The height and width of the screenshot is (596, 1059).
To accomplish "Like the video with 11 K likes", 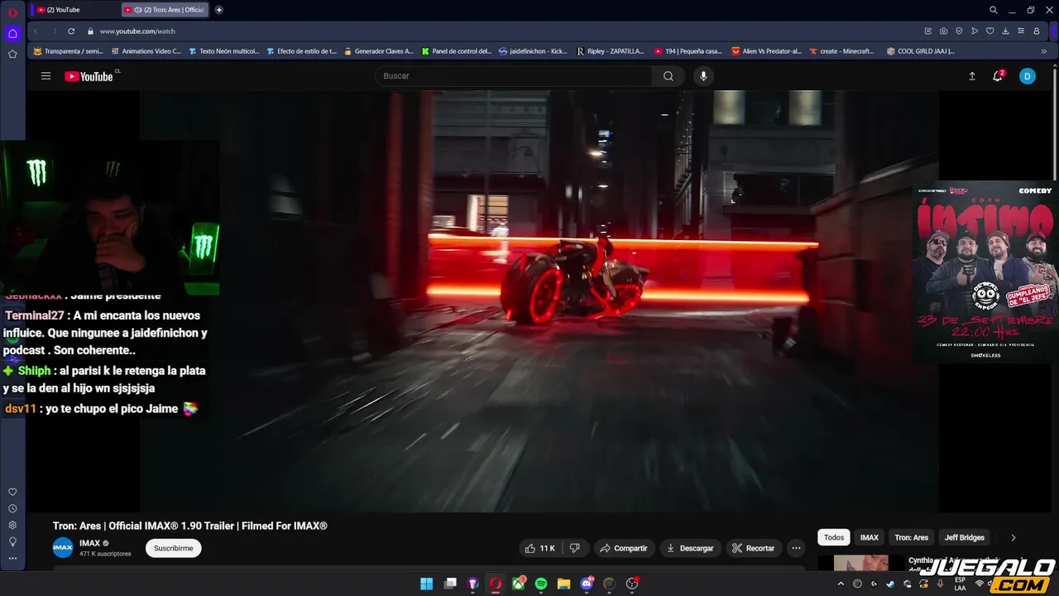I will tap(539, 548).
